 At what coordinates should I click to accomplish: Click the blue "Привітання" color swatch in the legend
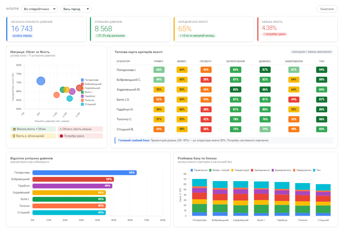[191, 170]
